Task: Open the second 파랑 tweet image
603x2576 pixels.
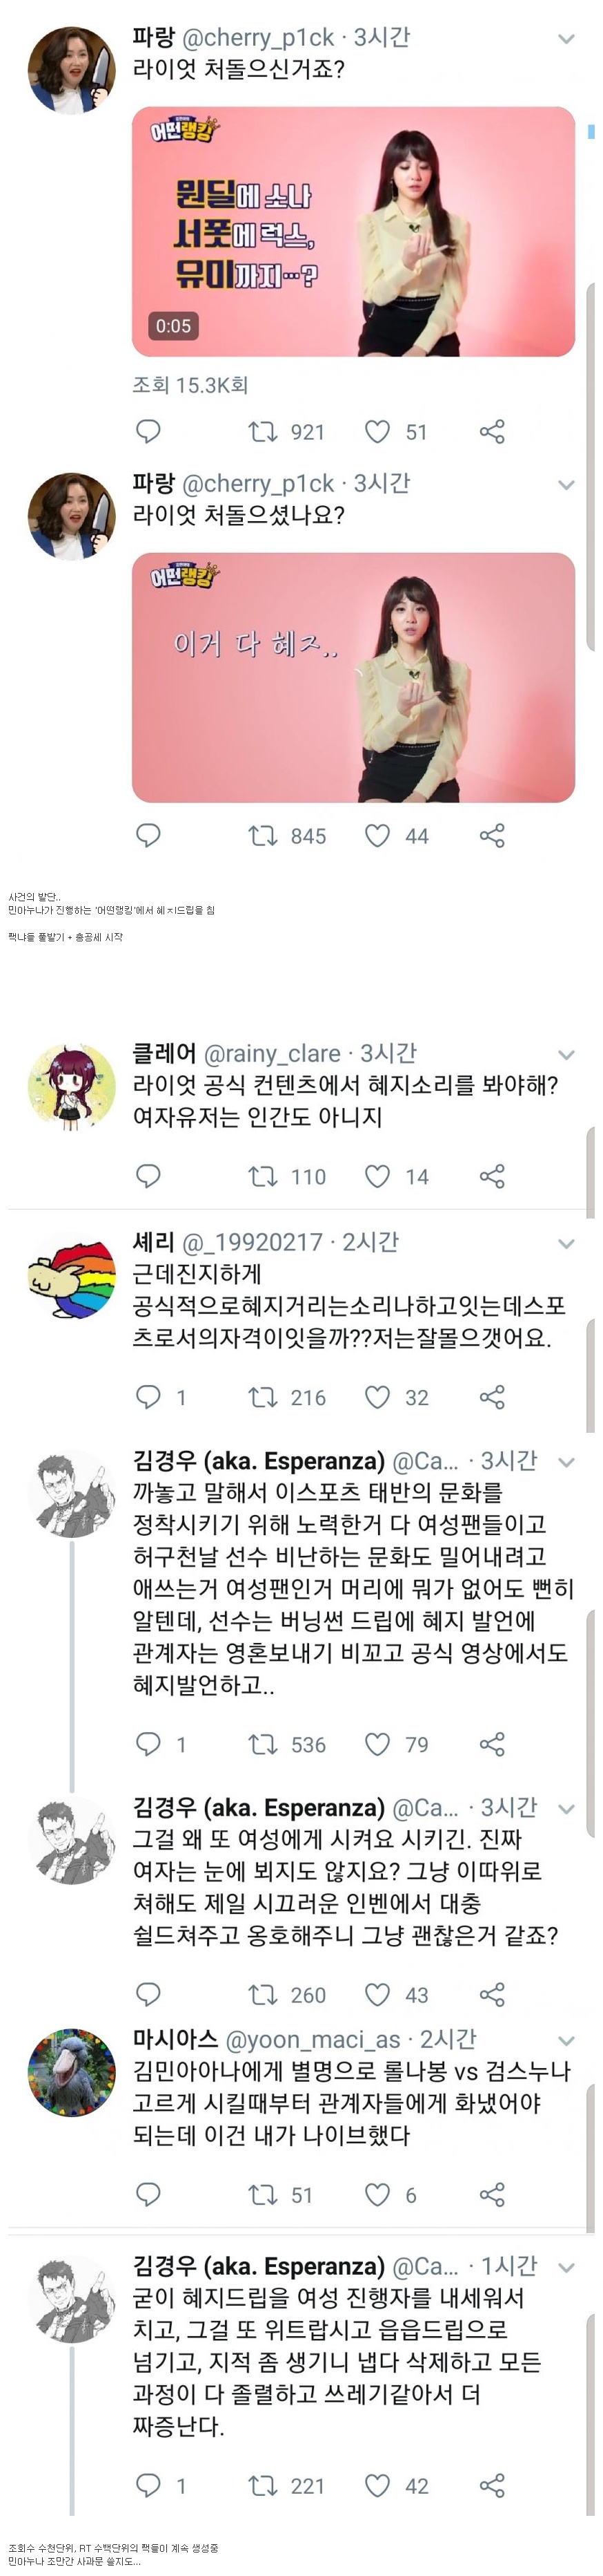Action: pos(353,677)
